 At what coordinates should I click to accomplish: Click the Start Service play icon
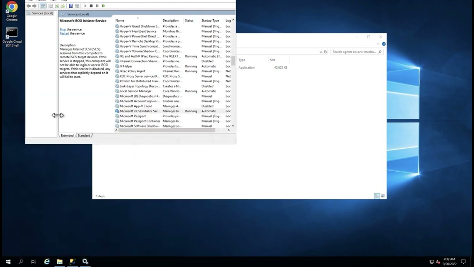pos(85,6)
